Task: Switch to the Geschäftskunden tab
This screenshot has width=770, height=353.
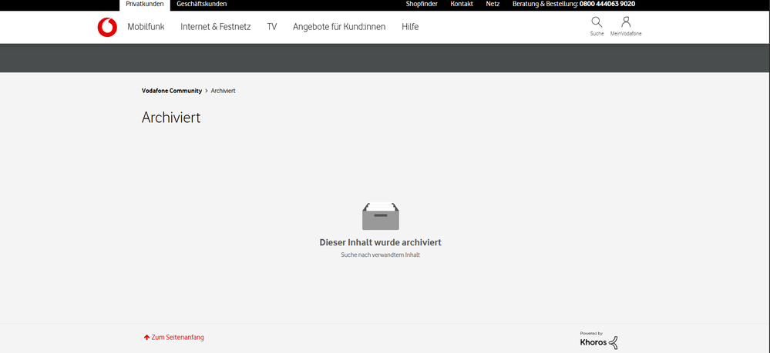Action: 202,4
